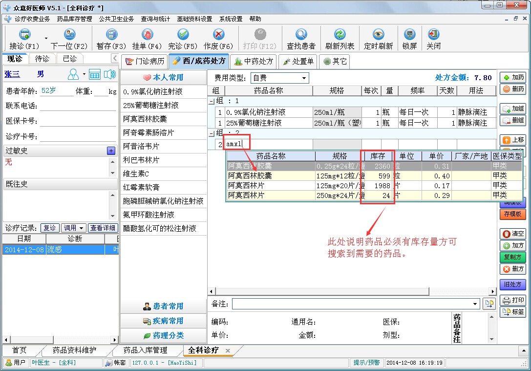The image size is (531, 371).
Task: Open the 调用 dropdown button
Action: click(73, 228)
